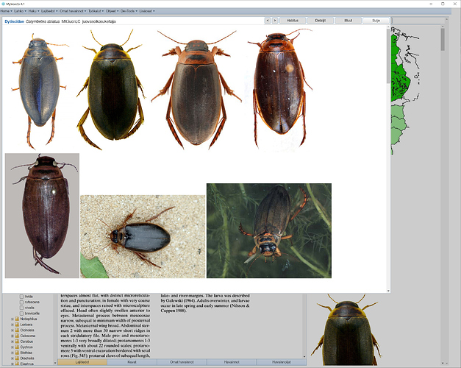Viewport: 461px width, 368px height.
Task: Open the specimen image with spread orange legs
Action: (196, 90)
